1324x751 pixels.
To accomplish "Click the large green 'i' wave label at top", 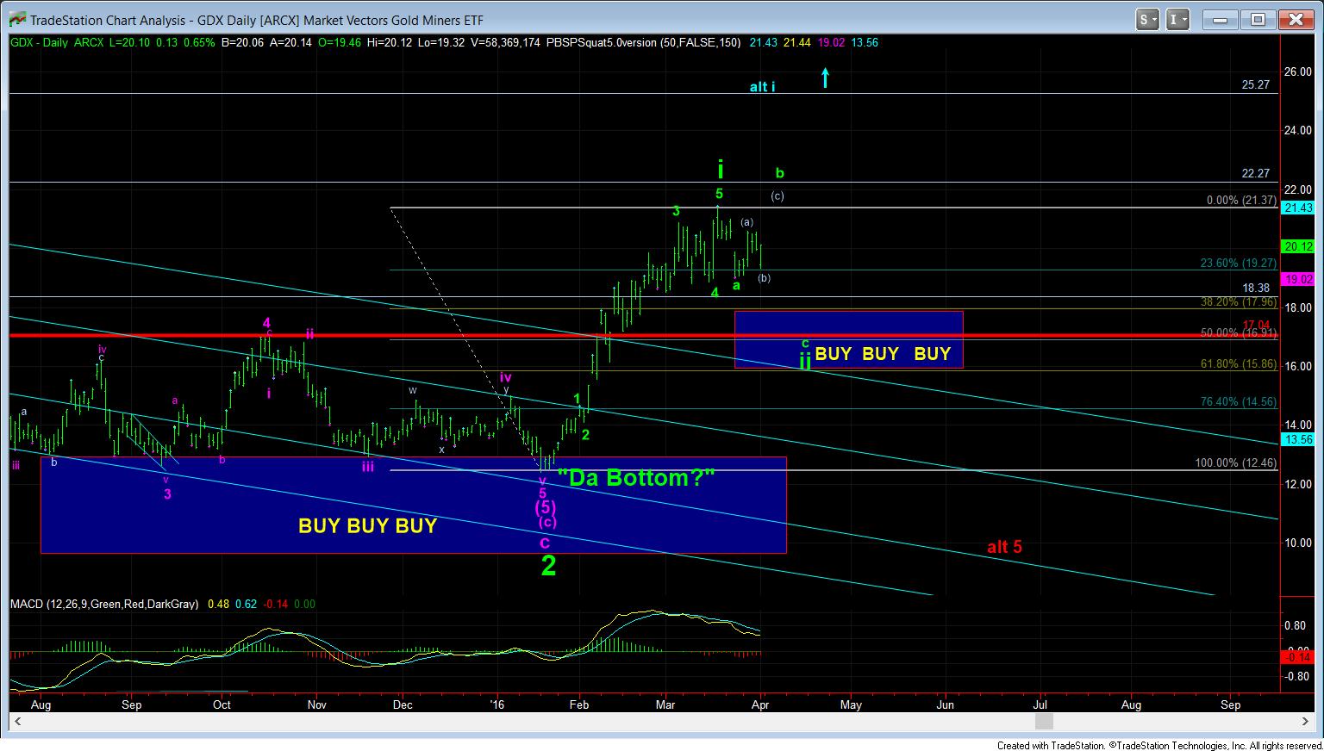I will coord(720,169).
